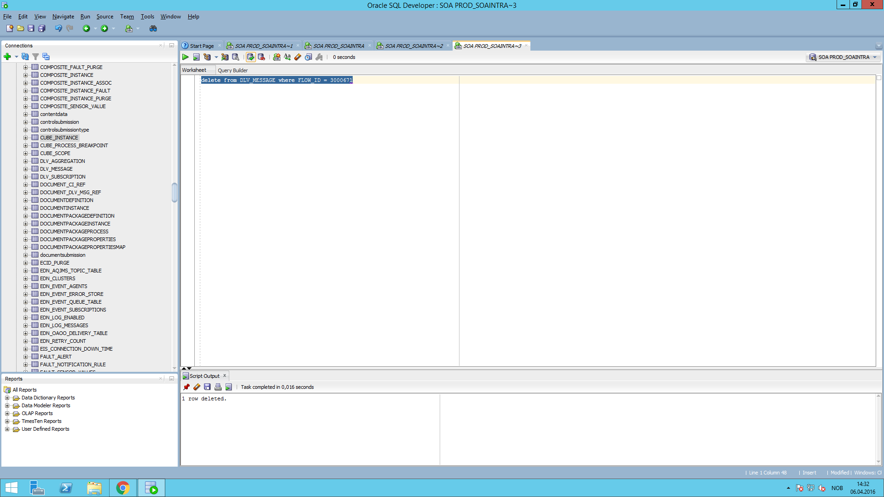
Task: Expand the CUBE_INSTANCE table node
Action: (26, 138)
